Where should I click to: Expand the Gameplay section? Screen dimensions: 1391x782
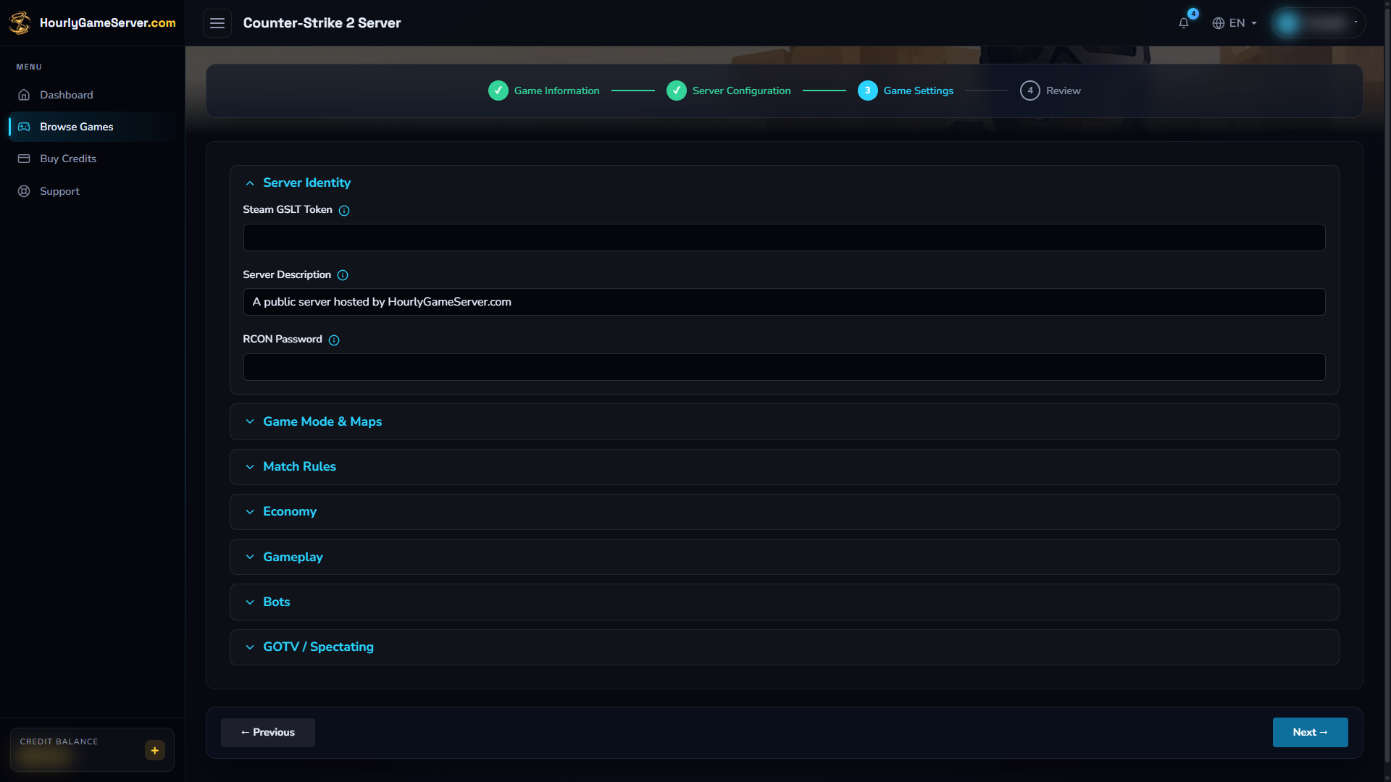784,557
